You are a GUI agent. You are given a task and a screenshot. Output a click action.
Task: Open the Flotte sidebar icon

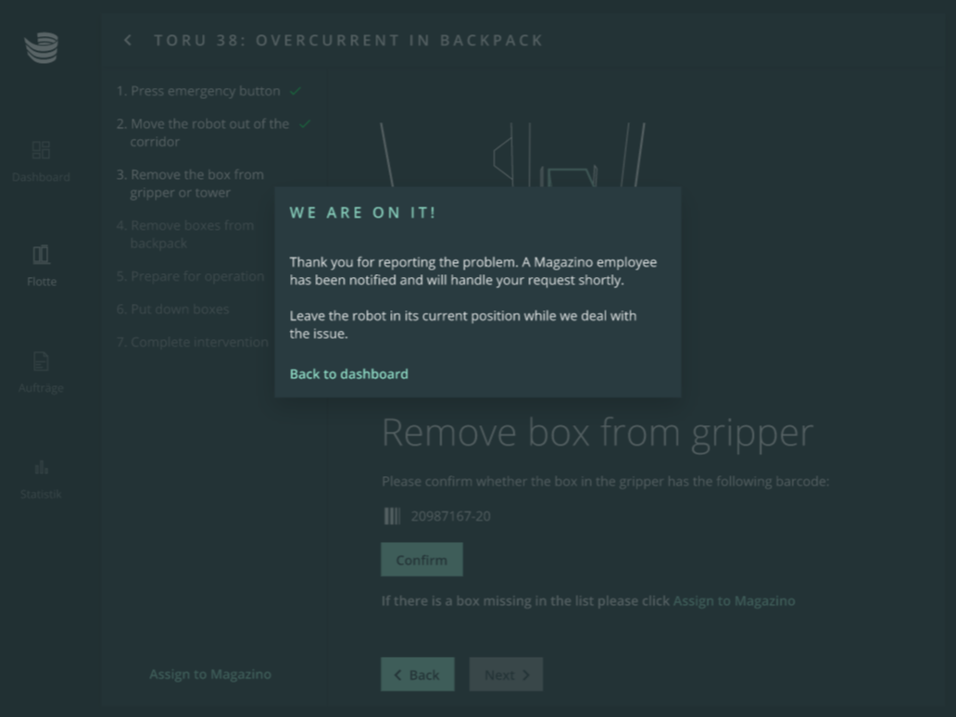41,255
